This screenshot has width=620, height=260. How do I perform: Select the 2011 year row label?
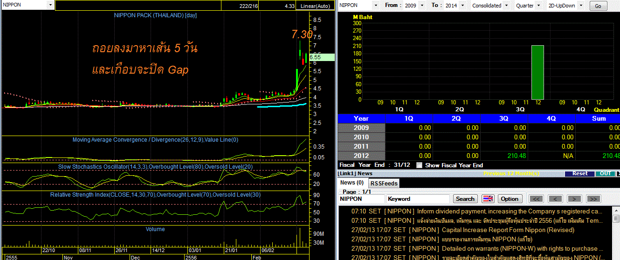(361, 146)
